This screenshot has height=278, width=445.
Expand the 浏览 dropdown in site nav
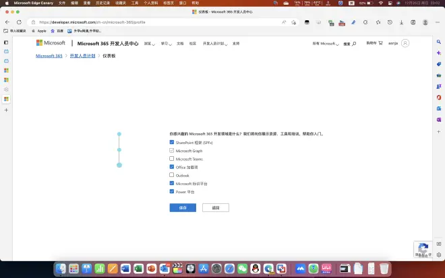point(149,44)
